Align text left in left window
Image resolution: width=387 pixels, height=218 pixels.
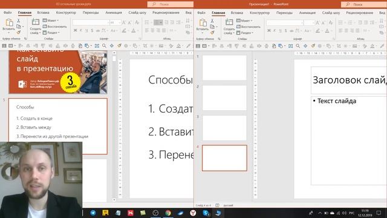pyautogui.click(x=147, y=31)
